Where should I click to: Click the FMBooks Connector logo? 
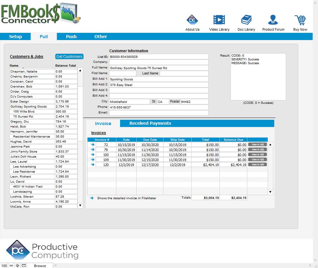(41, 13)
